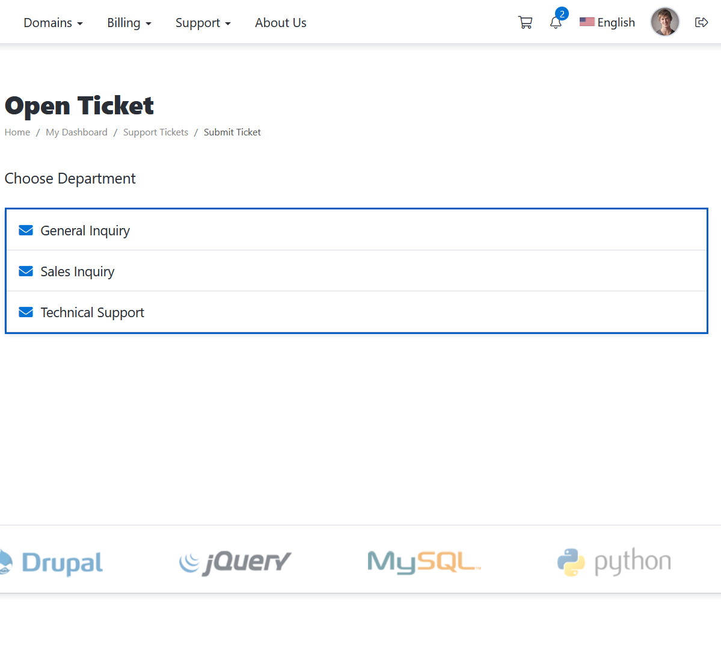This screenshot has height=650, width=721.
Task: Open the About Us page
Action: click(280, 23)
